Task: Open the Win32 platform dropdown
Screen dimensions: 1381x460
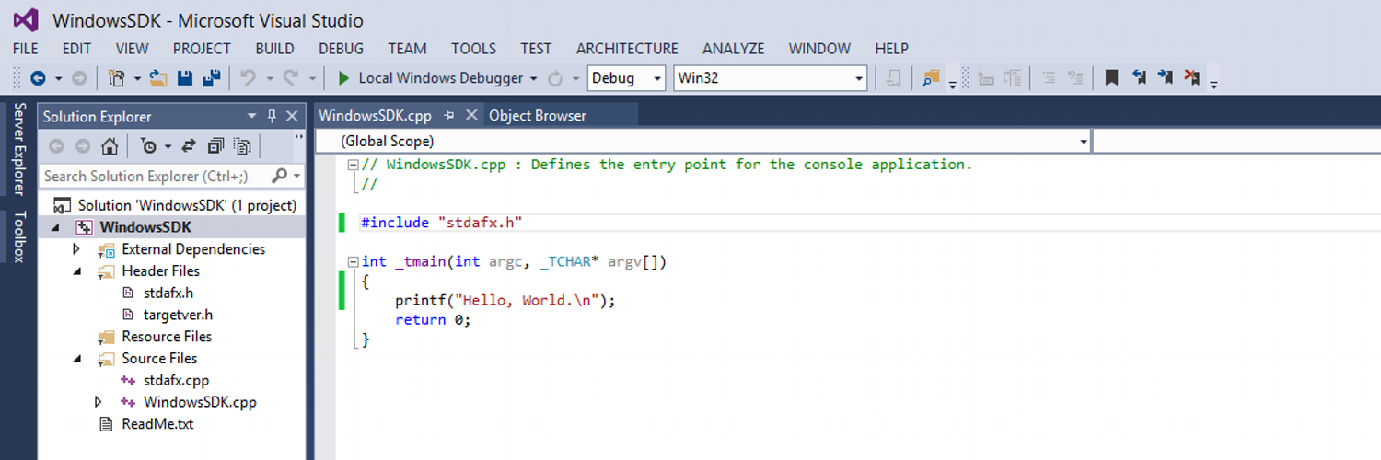Action: tap(859, 78)
